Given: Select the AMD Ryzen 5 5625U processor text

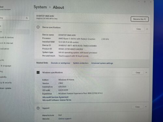Looking at the screenshot, I should (77, 39).
